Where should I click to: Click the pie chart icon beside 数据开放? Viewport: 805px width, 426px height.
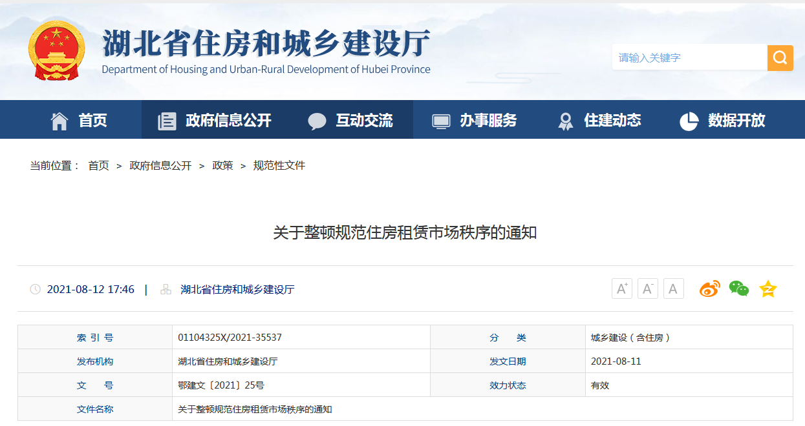coord(689,121)
